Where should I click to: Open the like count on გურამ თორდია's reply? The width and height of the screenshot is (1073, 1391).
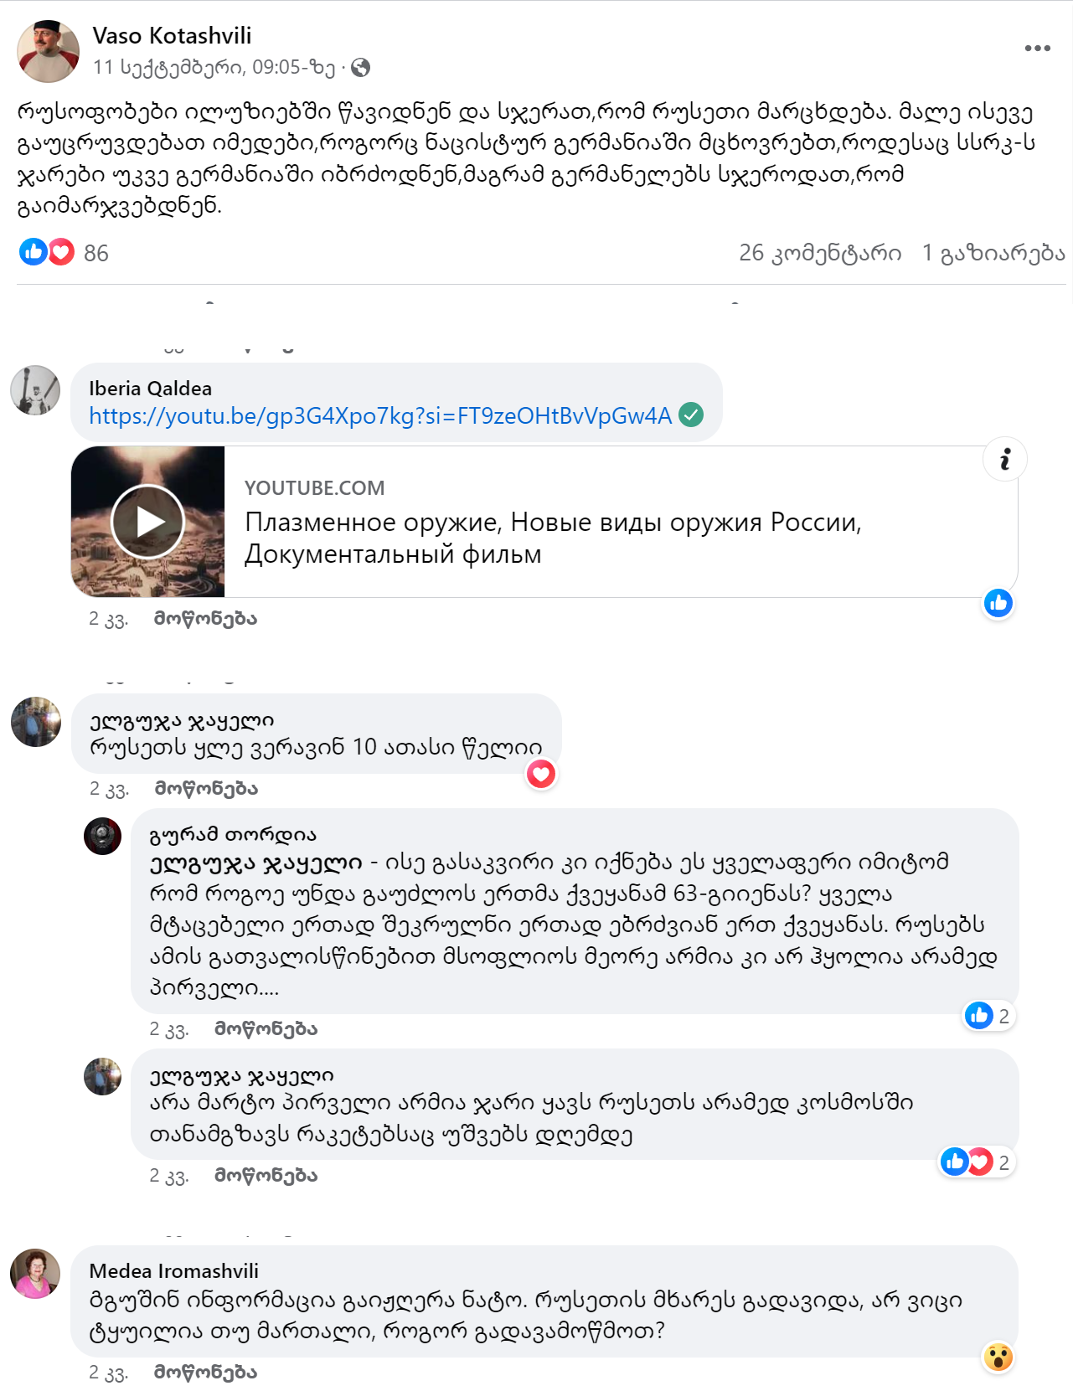point(988,1016)
